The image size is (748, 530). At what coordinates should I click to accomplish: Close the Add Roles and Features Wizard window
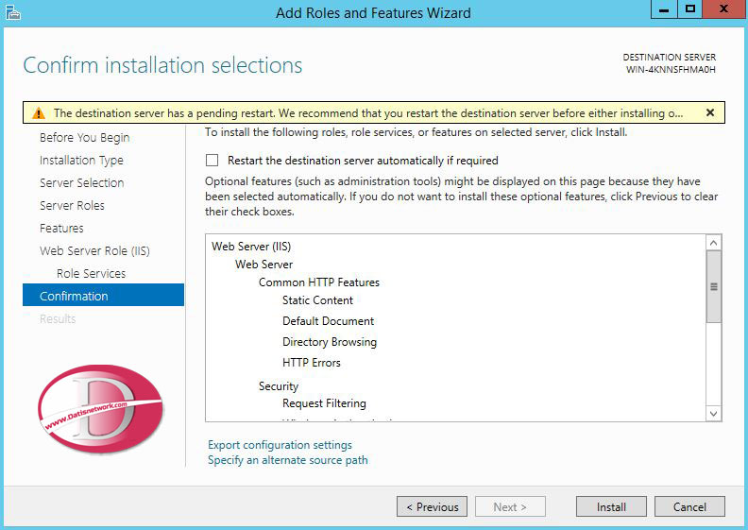(x=723, y=9)
